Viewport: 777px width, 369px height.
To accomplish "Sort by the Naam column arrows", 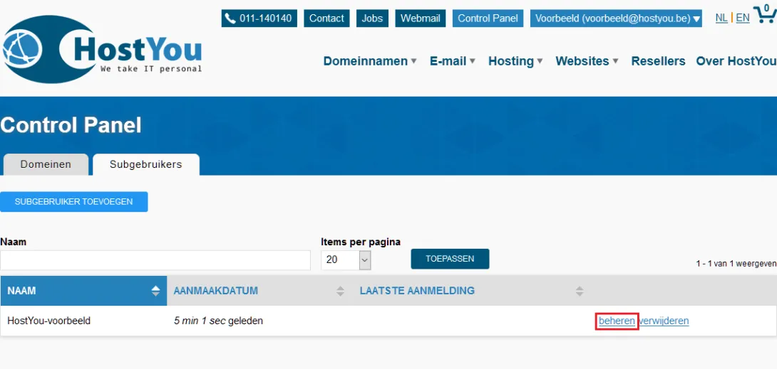I will tap(155, 291).
